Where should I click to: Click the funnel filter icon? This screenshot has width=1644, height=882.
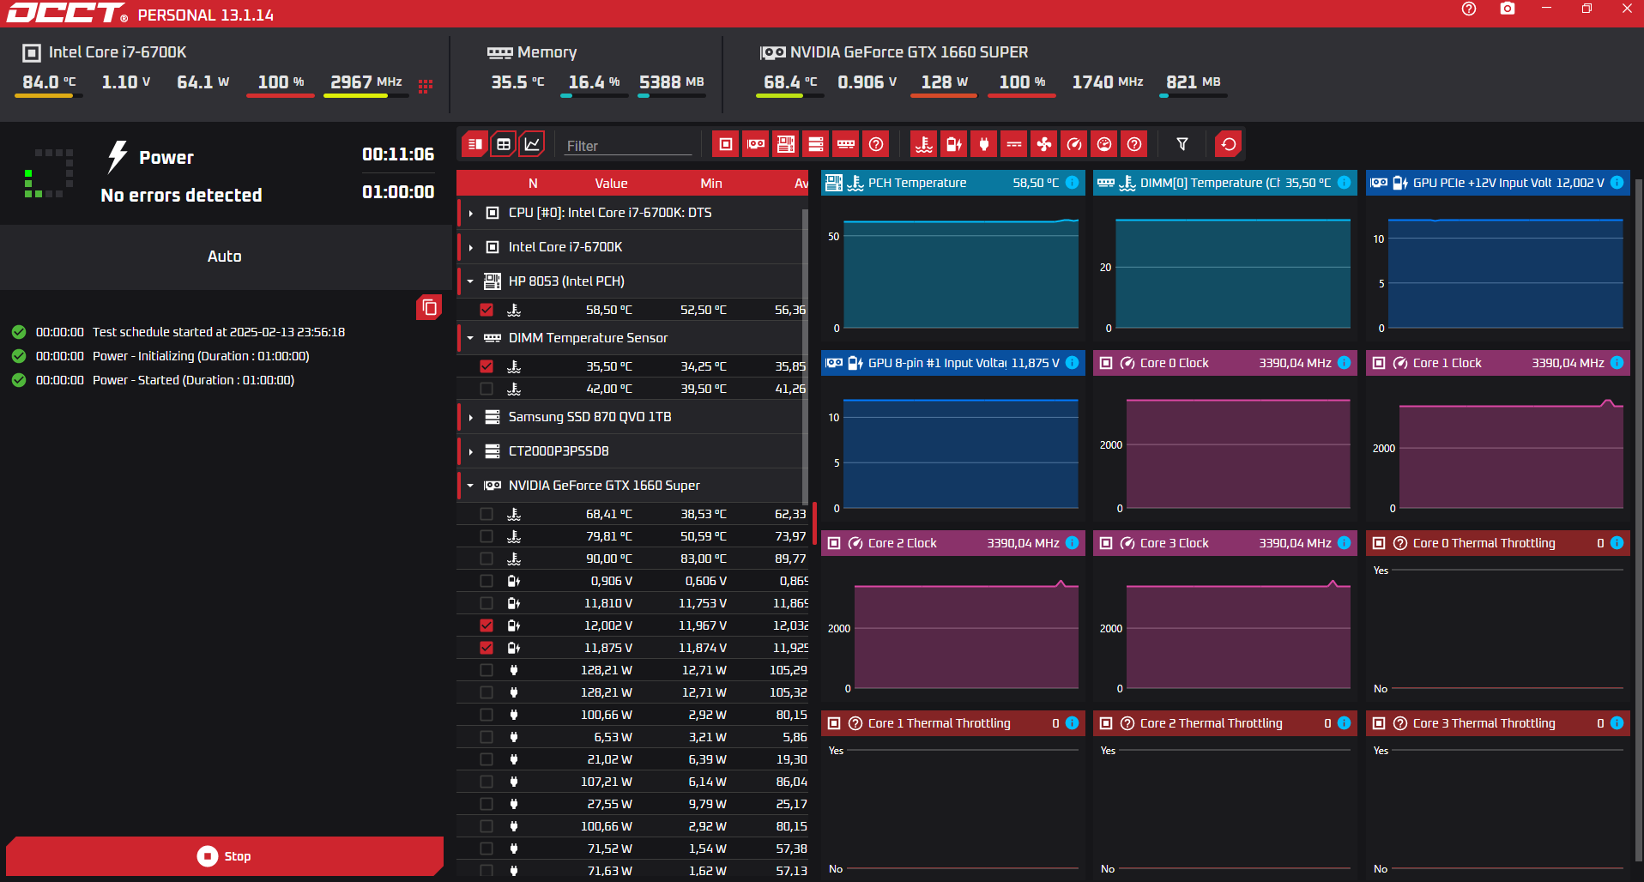pyautogui.click(x=1182, y=144)
